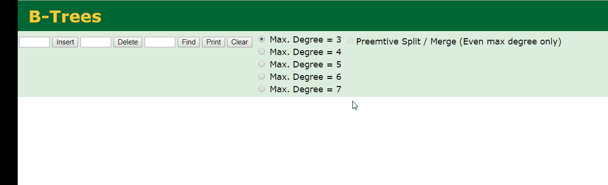This screenshot has height=185, width=608.
Task: Click the 'Max. Degree = 6' text label
Action: pyautogui.click(x=305, y=77)
